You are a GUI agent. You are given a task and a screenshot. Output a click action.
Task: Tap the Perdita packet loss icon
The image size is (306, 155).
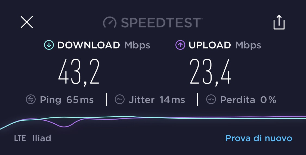tap(211, 100)
